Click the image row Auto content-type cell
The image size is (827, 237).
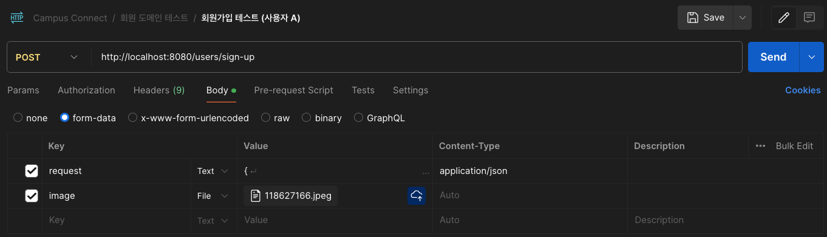529,196
